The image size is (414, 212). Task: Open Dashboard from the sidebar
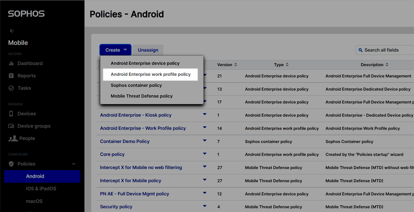25,63
